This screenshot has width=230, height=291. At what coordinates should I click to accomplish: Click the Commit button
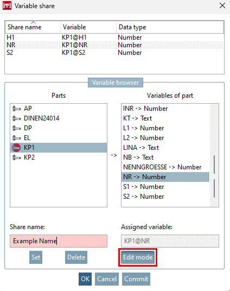click(x=136, y=279)
